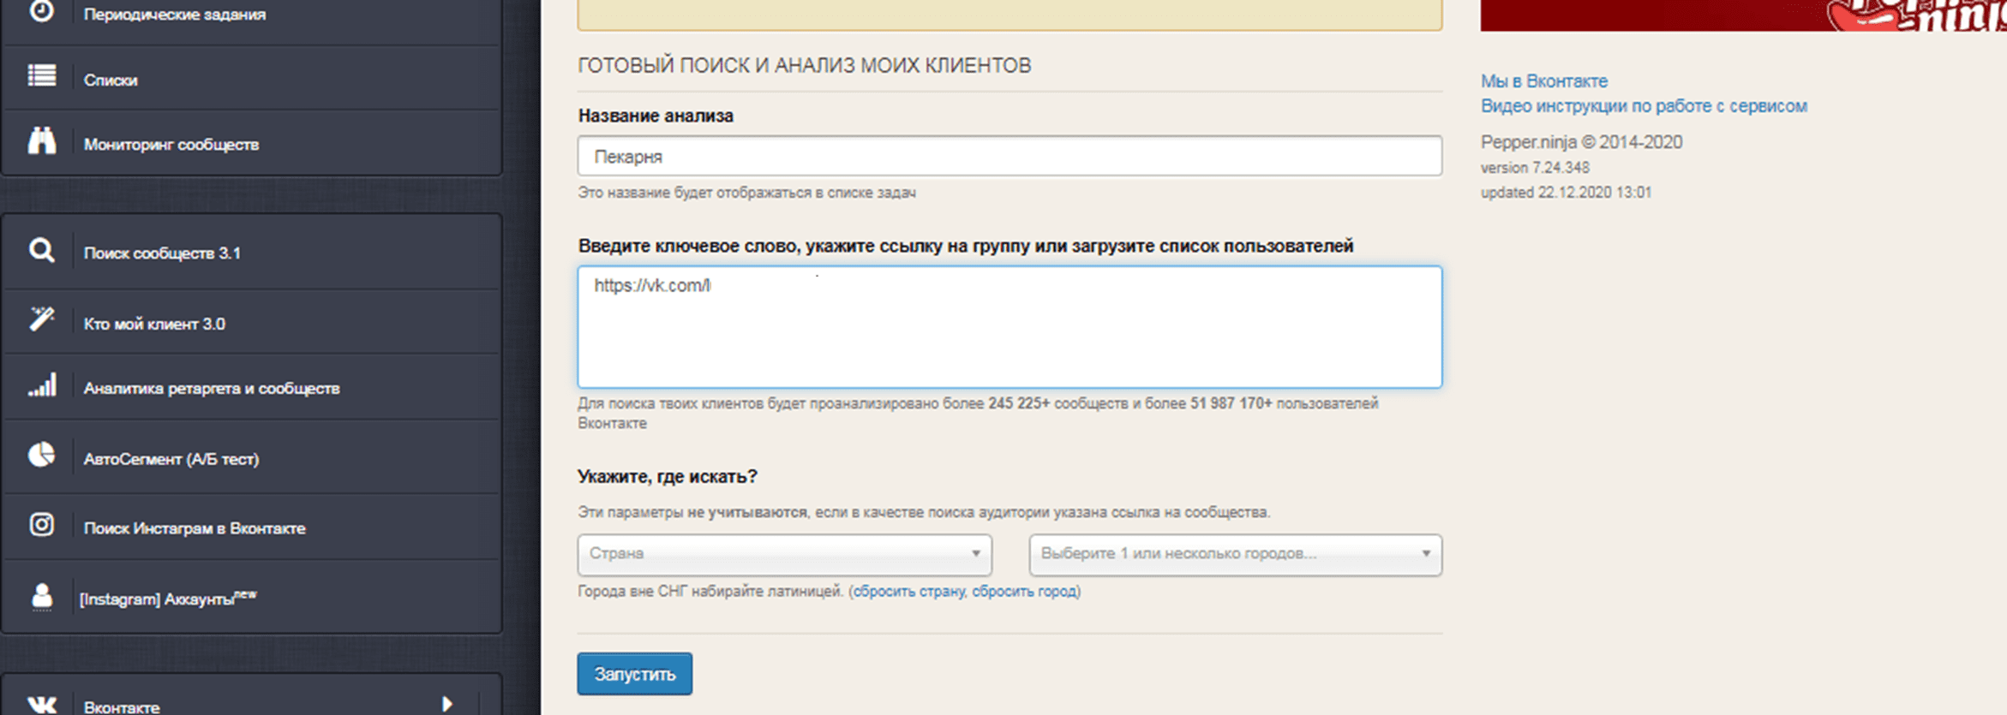Click the Запустить button
2007x715 pixels.
634,674
